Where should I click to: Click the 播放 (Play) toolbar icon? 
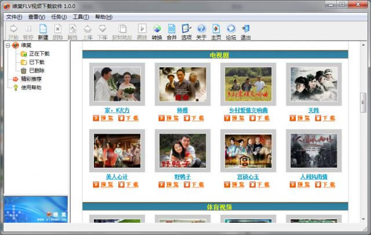pyautogui.click(x=142, y=32)
